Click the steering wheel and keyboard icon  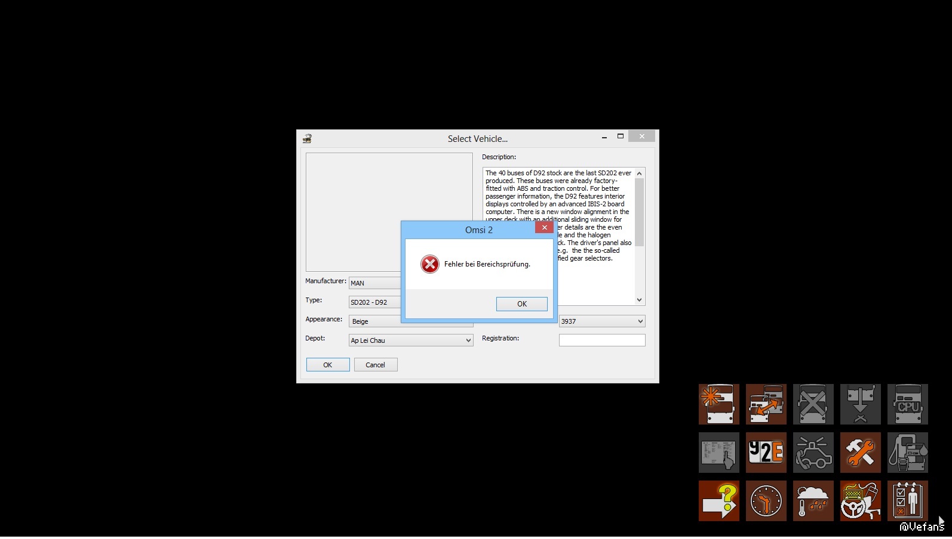(861, 501)
